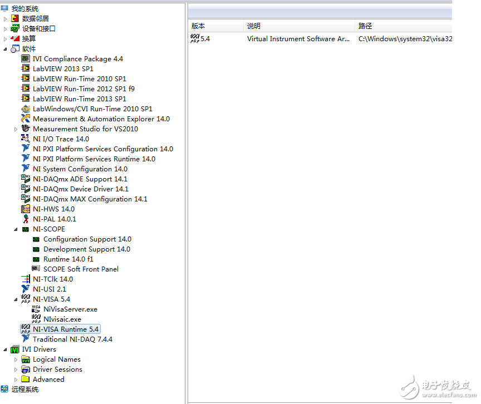Image resolution: width=481 pixels, height=404 pixels.
Task: Click the 远程系统 icon
Action: pos(4,390)
